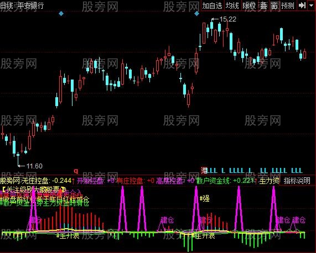Screen dimensions: 316x253
Task: Click the left blue diamond marker
Action: click(61, 13)
